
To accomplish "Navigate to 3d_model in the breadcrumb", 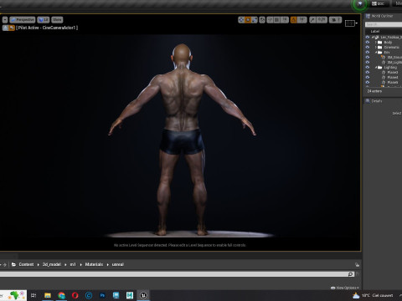I will (52, 264).
